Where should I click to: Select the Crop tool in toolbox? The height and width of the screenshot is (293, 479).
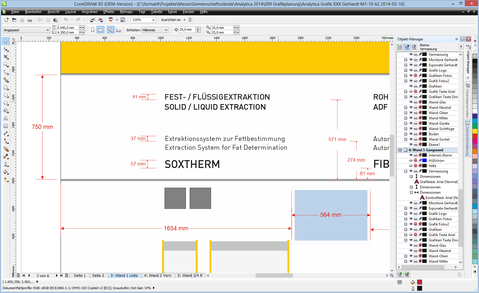(6, 57)
